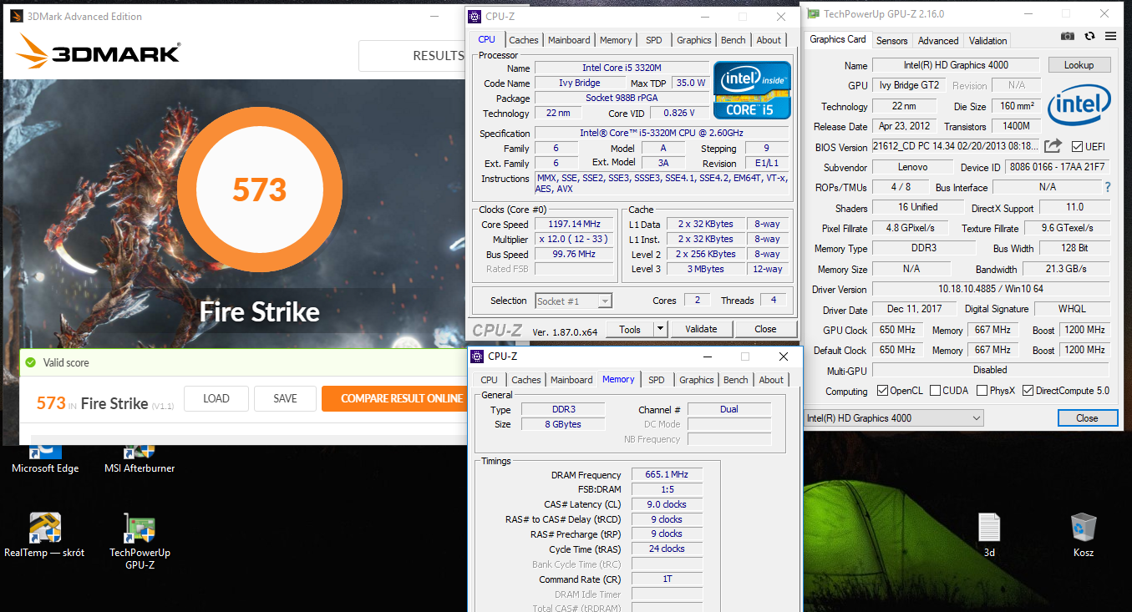Click COMPARE RESULT ONLINE button
The width and height of the screenshot is (1132, 612).
click(393, 398)
